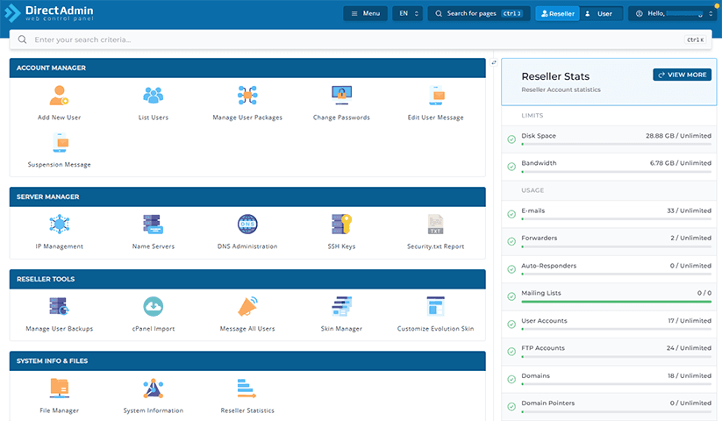Click the Domain Pointers usage row
The height and width of the screenshot is (421, 722).
coord(609,407)
